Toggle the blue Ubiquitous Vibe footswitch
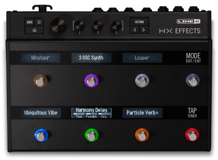218x160 pixels. coord(41,135)
